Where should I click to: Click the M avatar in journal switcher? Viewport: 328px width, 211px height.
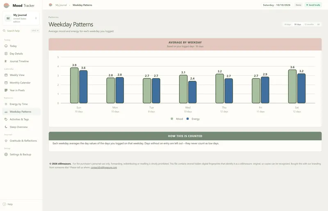(x=8, y=18)
